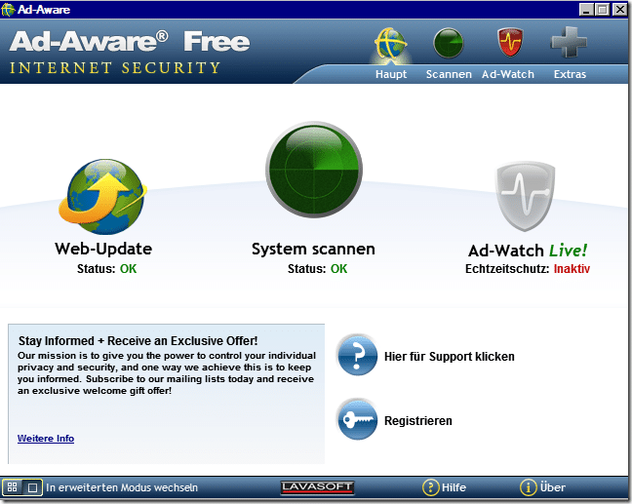This screenshot has height=504, width=632.
Task: Select the Ad-Watch tab label
Action: pos(508,74)
